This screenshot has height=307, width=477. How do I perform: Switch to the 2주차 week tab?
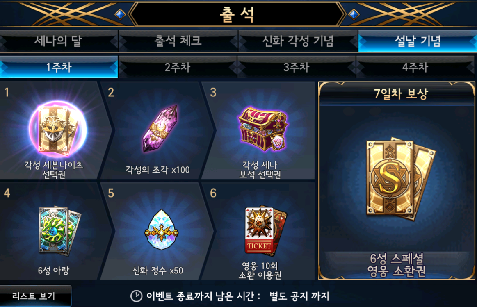pos(178,67)
